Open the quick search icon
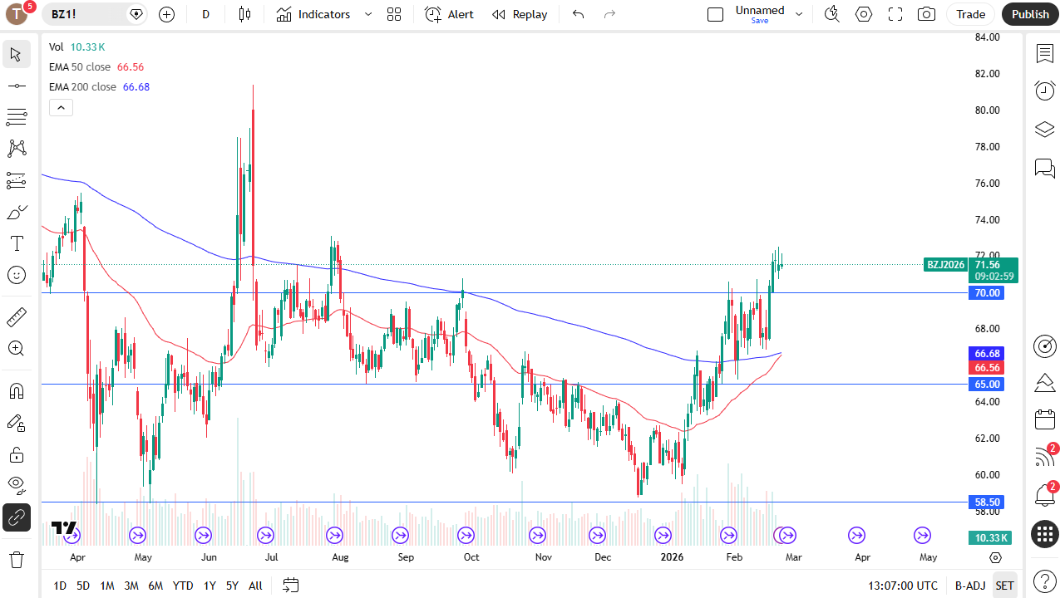This screenshot has height=598, width=1060. pos(831,14)
